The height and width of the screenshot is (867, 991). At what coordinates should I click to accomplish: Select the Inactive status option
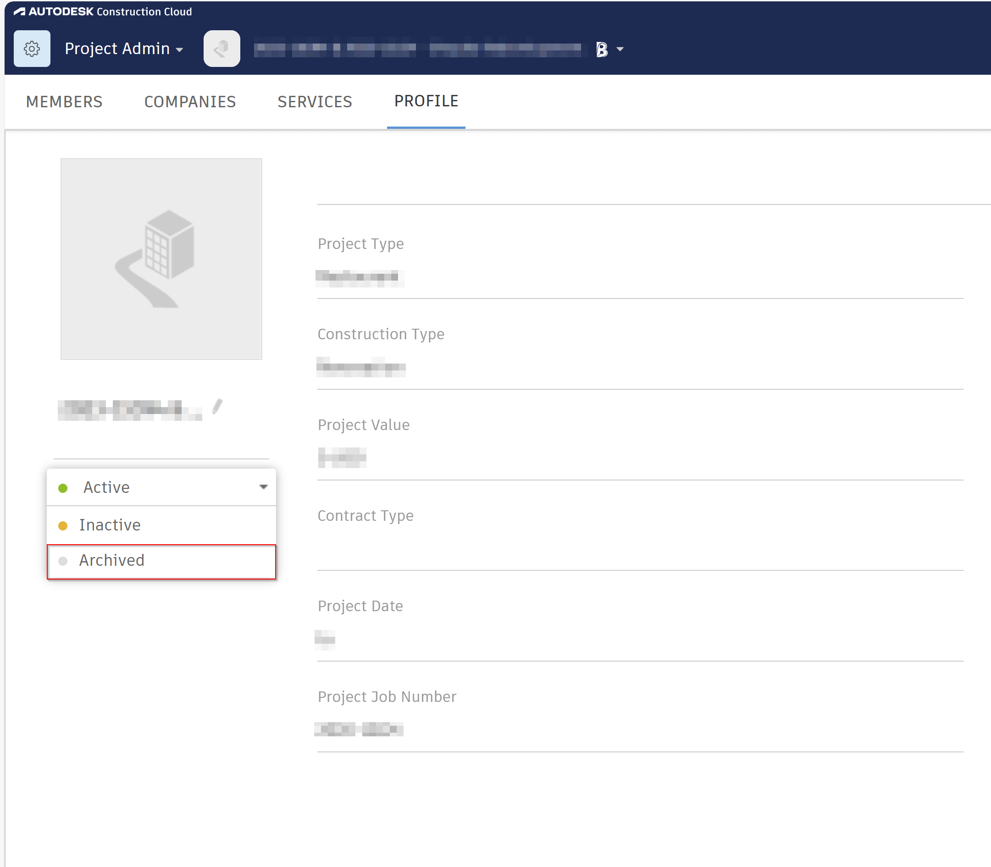point(111,525)
